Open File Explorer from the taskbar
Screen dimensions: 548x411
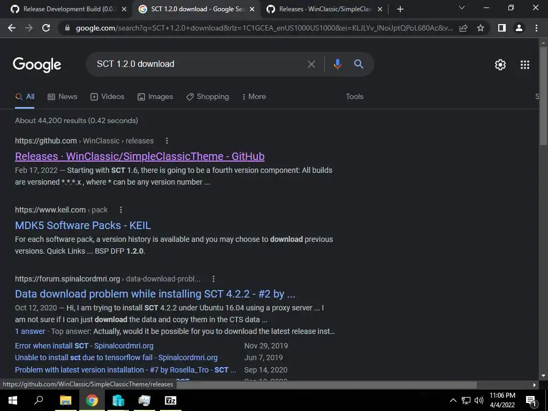point(65,400)
